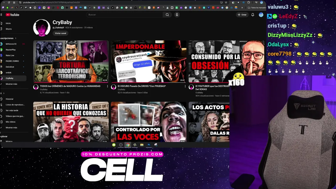336x189 pixels.
Task: Open File Explorer from the taskbar
Action: (x=142, y=145)
